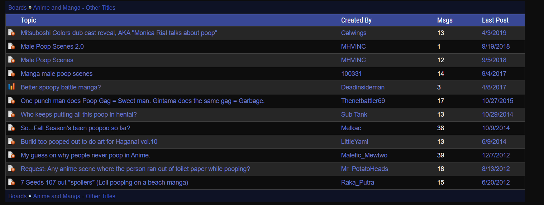View user profile Deadinsideman
544x205 pixels.
point(363,87)
